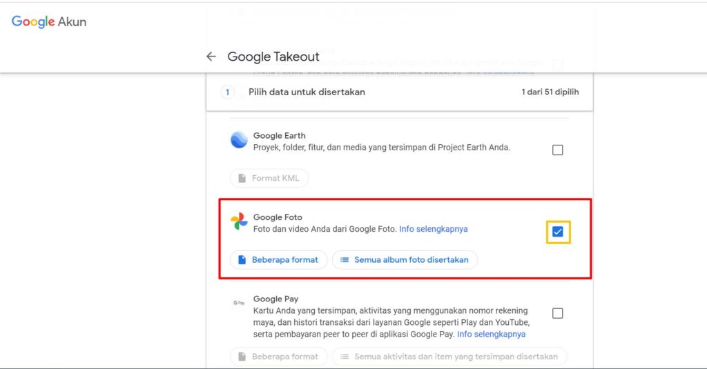This screenshot has width=707, height=369.
Task: Click the 1 dari 51 dipilih counter
Action: click(x=550, y=92)
